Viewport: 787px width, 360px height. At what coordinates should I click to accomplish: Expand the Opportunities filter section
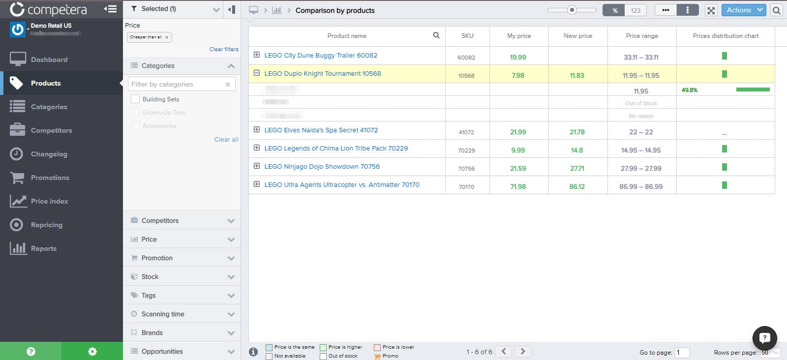[x=182, y=351]
